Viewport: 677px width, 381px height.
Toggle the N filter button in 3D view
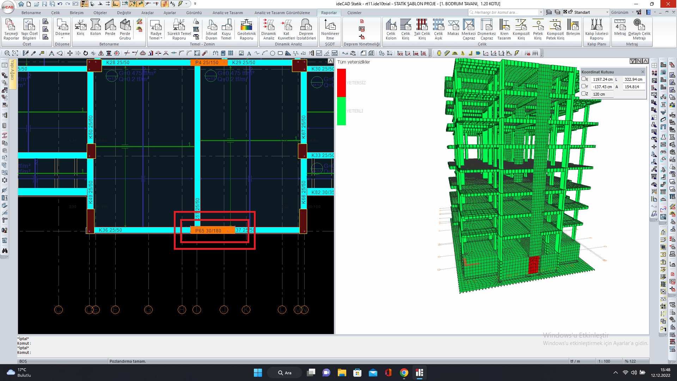639,61
